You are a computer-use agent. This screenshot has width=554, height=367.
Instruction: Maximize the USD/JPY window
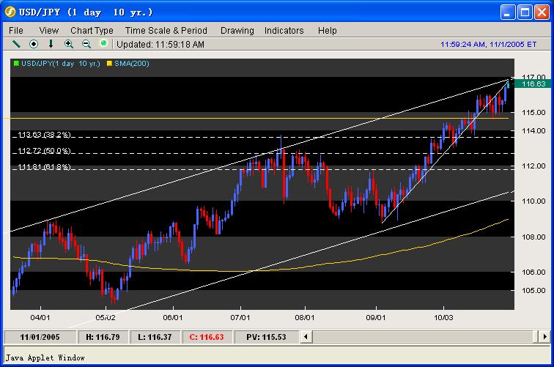click(525, 12)
